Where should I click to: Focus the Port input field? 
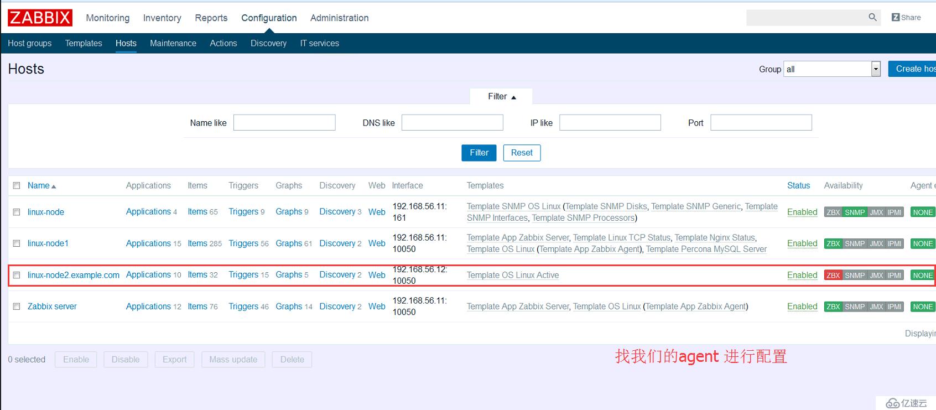tap(761, 122)
